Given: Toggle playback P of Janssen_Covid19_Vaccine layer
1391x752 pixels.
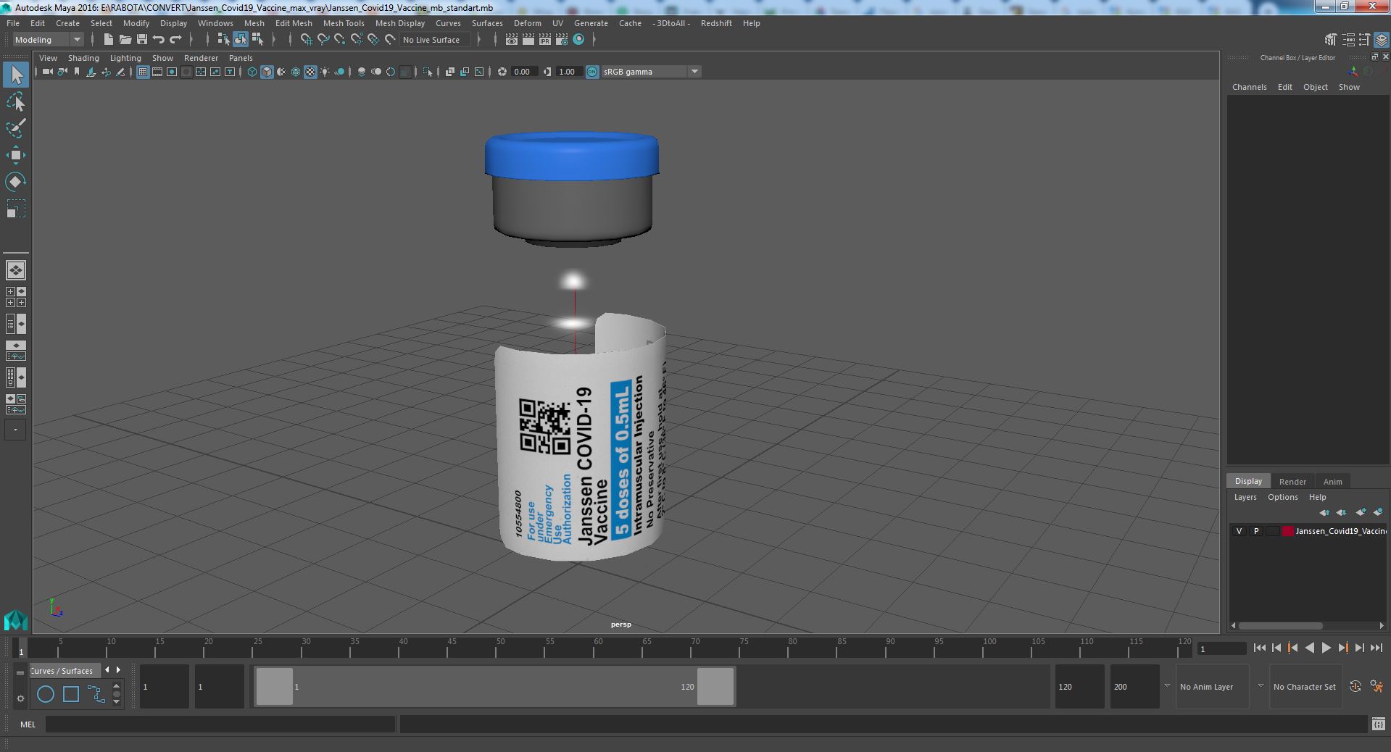Looking at the screenshot, I should [1256, 531].
